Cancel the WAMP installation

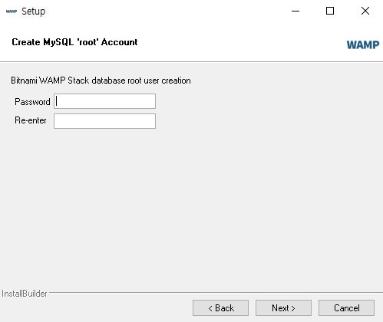(346, 308)
